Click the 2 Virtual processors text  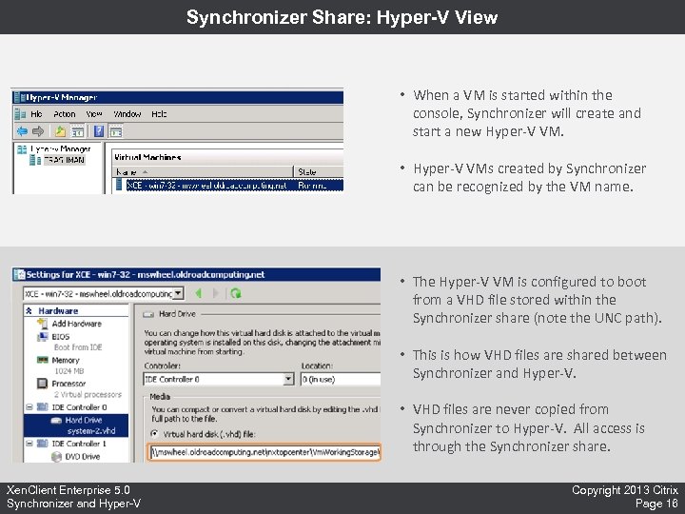tap(88, 395)
